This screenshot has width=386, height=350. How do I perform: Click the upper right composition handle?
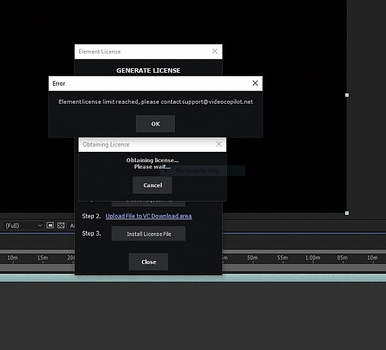coord(347,95)
